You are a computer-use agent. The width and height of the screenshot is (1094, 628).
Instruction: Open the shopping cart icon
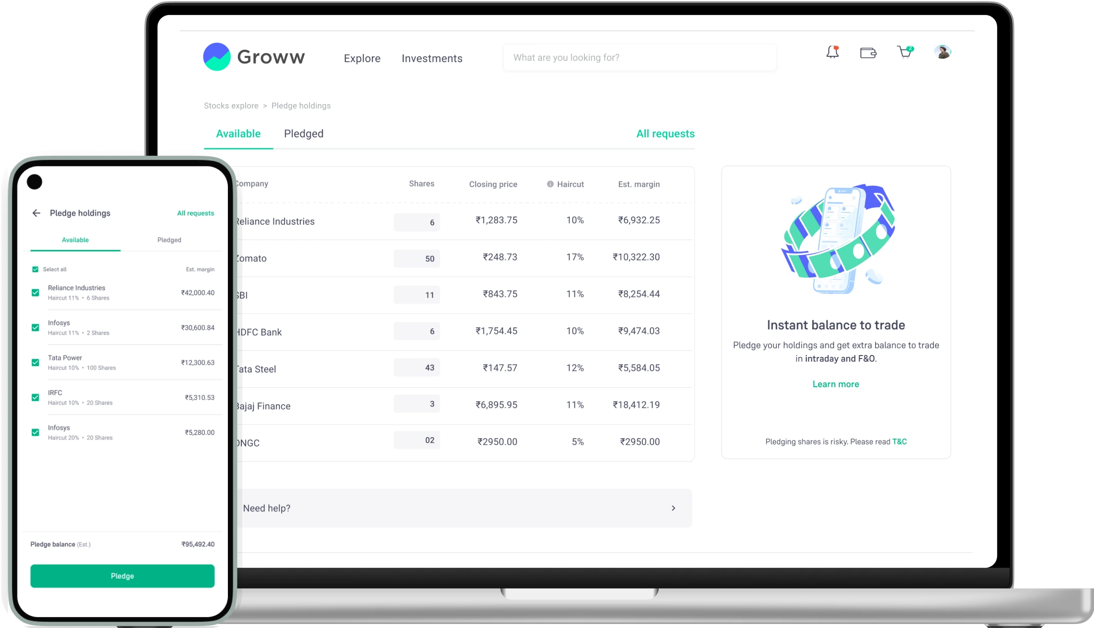905,52
